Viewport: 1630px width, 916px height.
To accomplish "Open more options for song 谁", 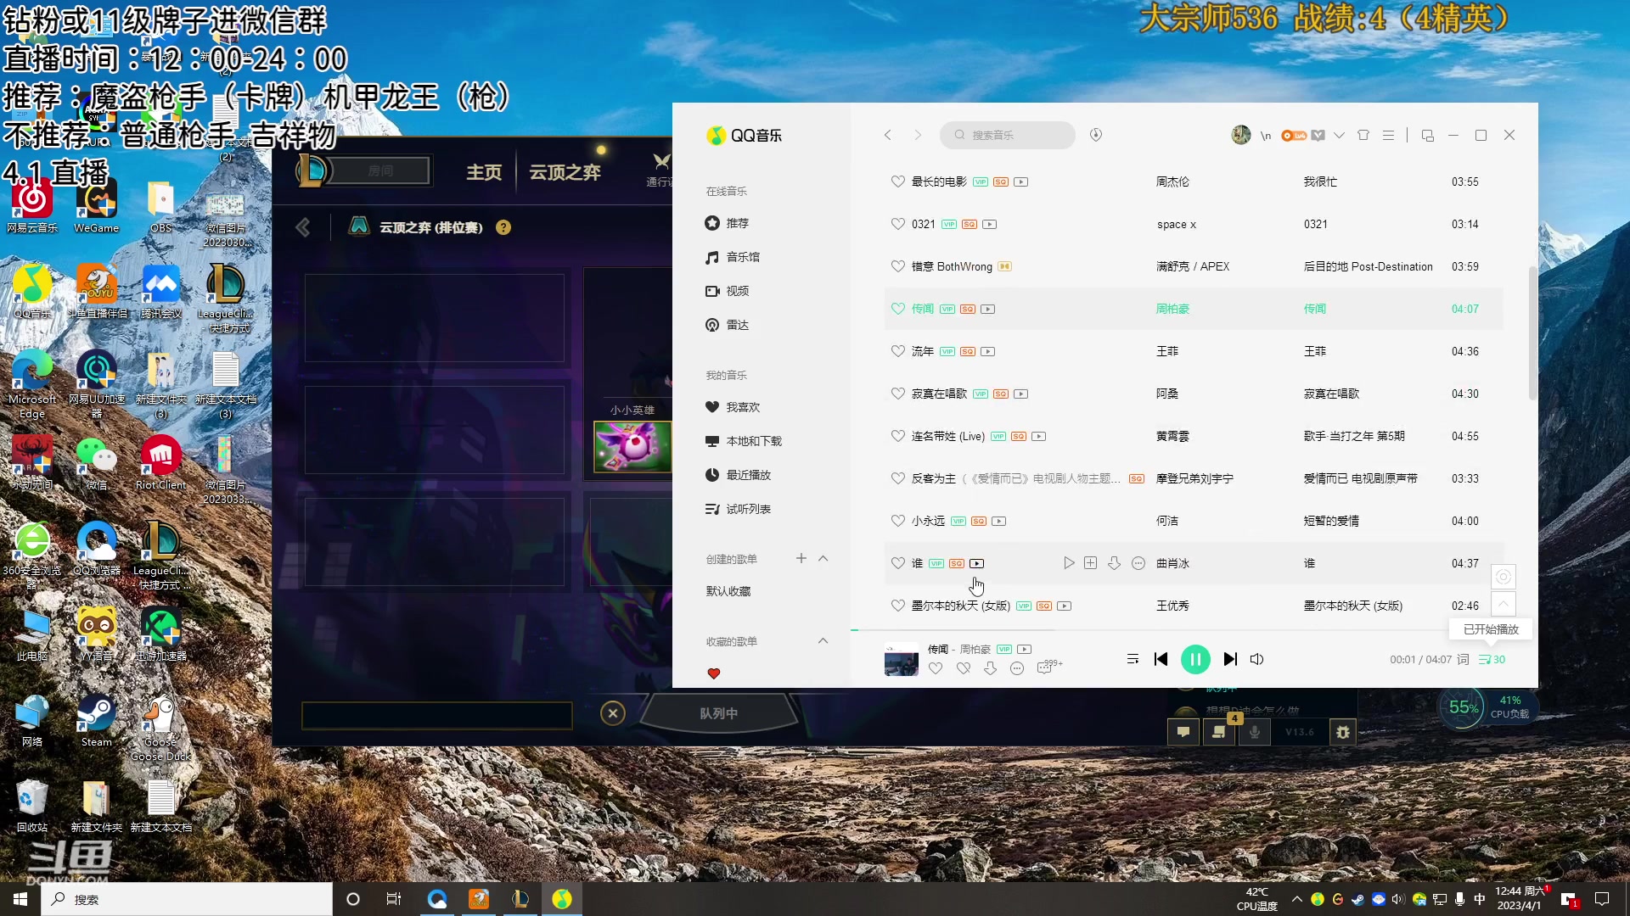I will (1138, 563).
